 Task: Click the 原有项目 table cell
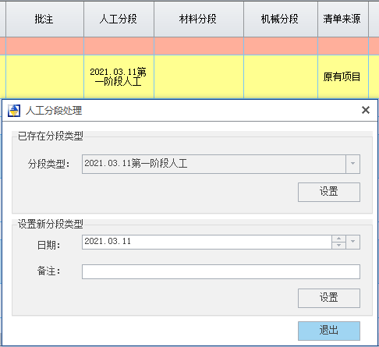343,76
